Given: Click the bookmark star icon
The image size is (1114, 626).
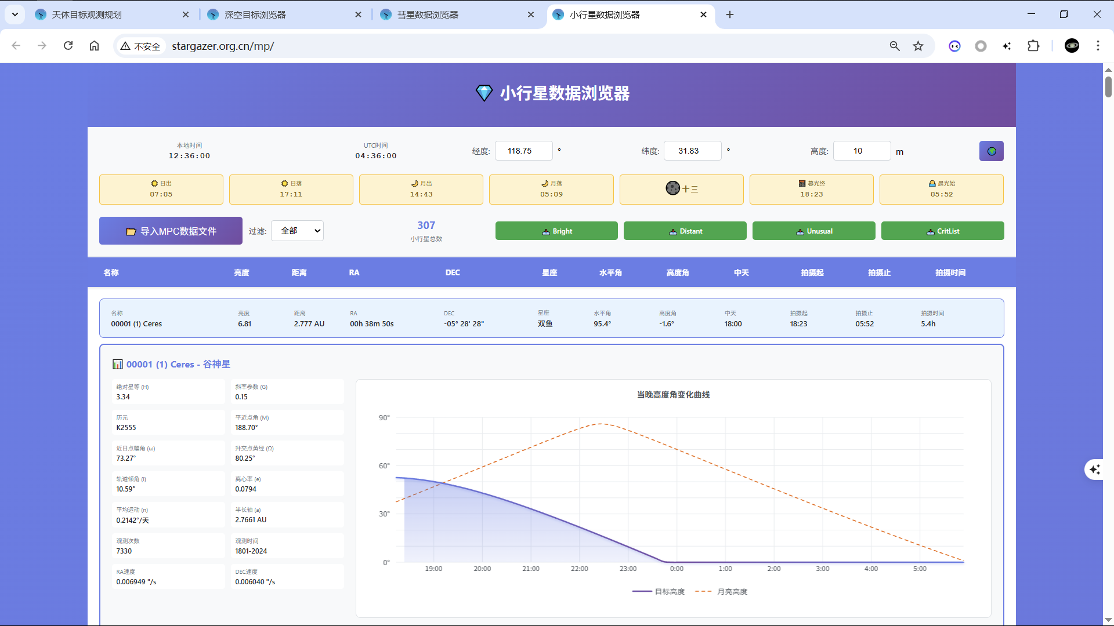Looking at the screenshot, I should [x=918, y=46].
